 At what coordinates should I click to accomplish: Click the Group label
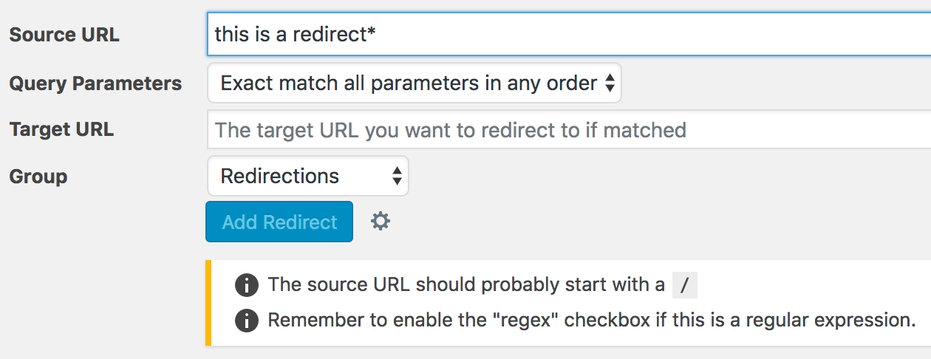click(38, 177)
